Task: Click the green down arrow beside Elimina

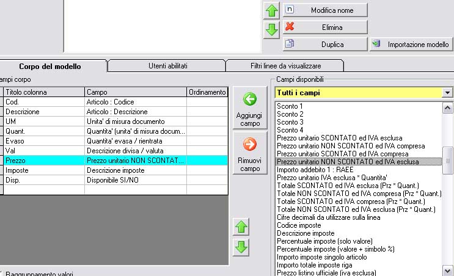Action: 271,29
